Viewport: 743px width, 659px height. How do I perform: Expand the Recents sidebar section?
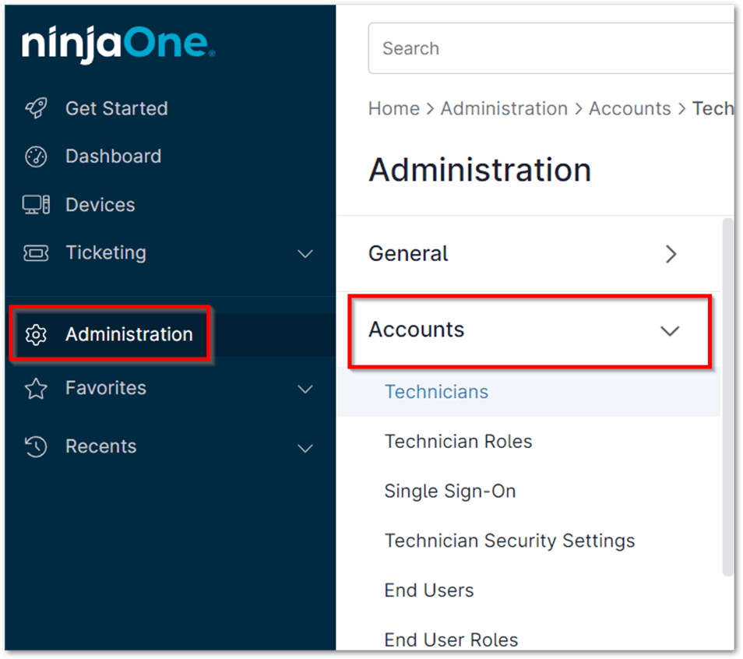click(x=305, y=447)
